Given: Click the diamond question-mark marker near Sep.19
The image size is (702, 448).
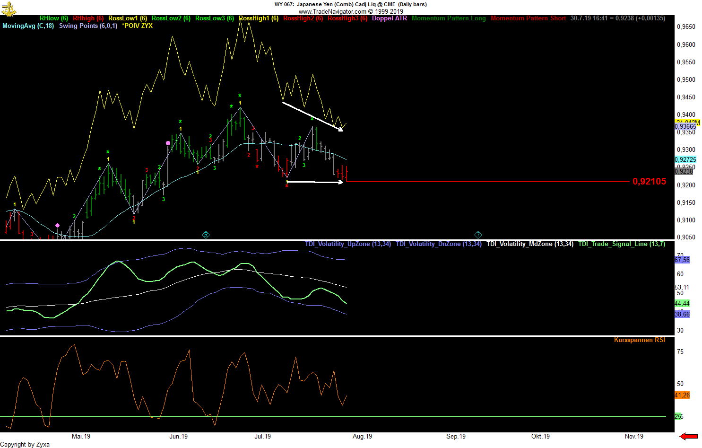Looking at the screenshot, I should click(x=478, y=235).
